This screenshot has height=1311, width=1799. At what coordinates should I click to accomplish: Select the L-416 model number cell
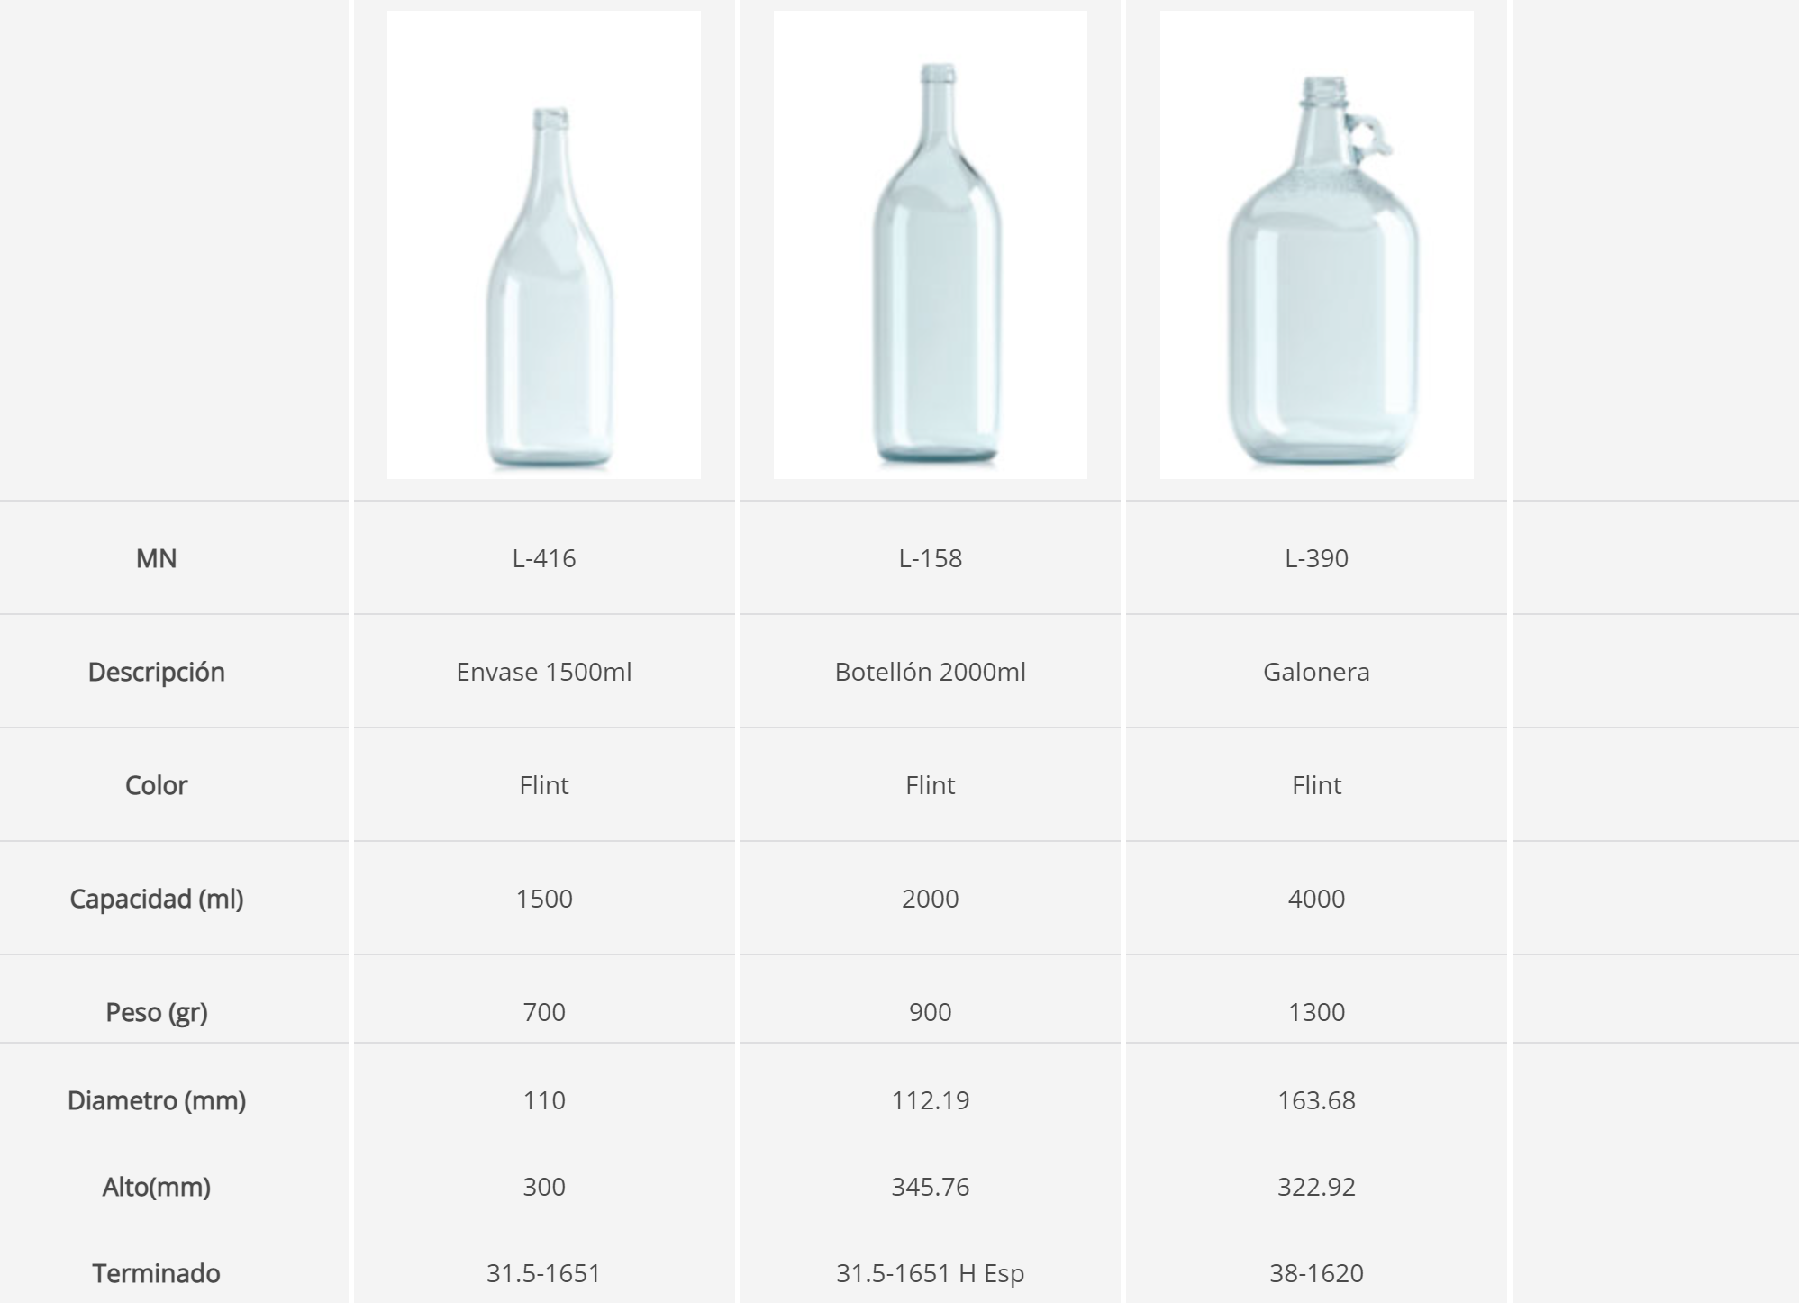544,558
